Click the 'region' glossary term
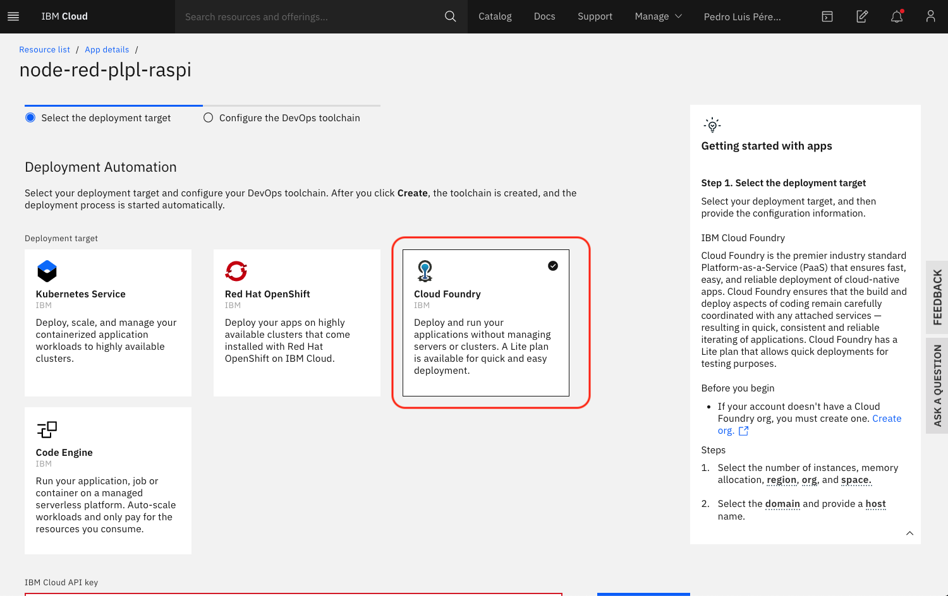Screen dimensions: 948x596 pyautogui.click(x=781, y=480)
